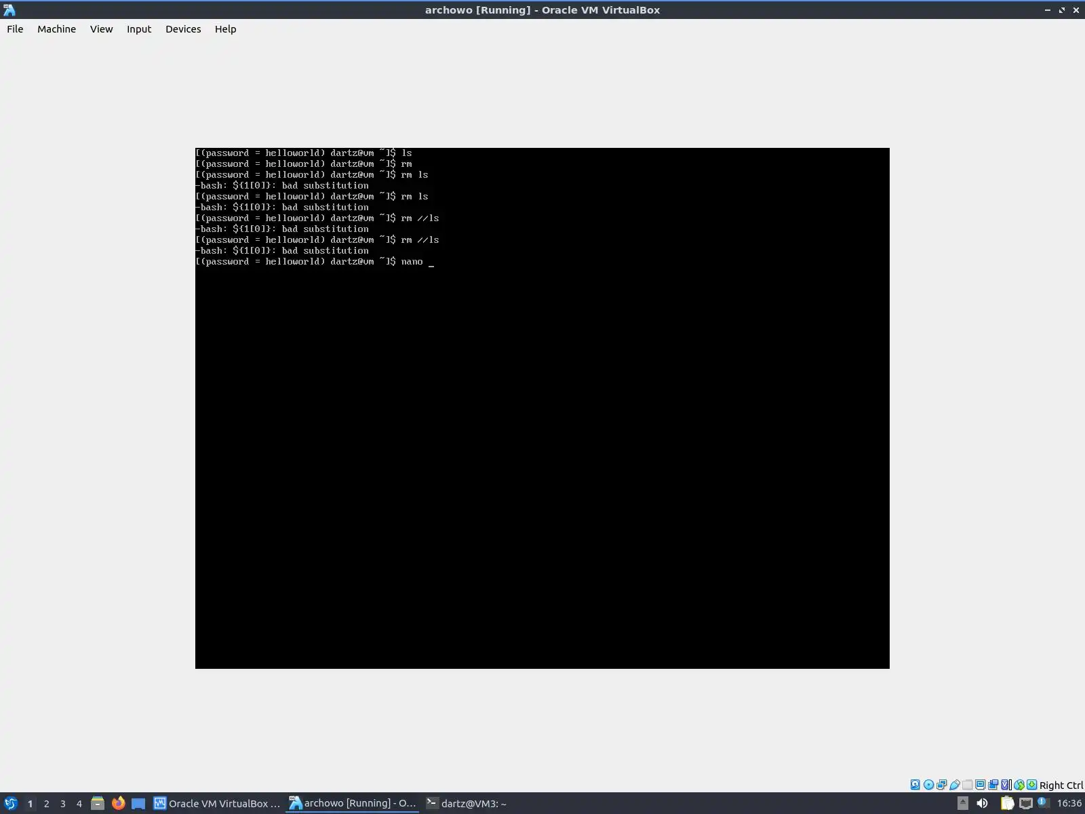The image size is (1085, 814).
Task: Launch Firefox from the panel
Action: (118, 804)
